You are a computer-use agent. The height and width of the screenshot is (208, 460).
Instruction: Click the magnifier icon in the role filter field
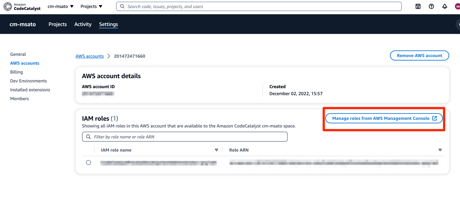click(88, 137)
